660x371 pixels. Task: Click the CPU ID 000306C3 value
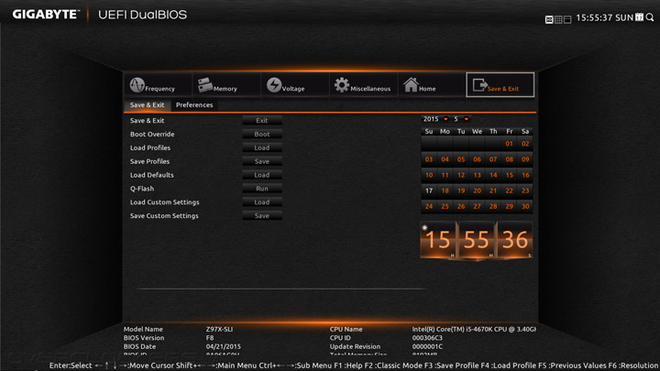(427, 338)
